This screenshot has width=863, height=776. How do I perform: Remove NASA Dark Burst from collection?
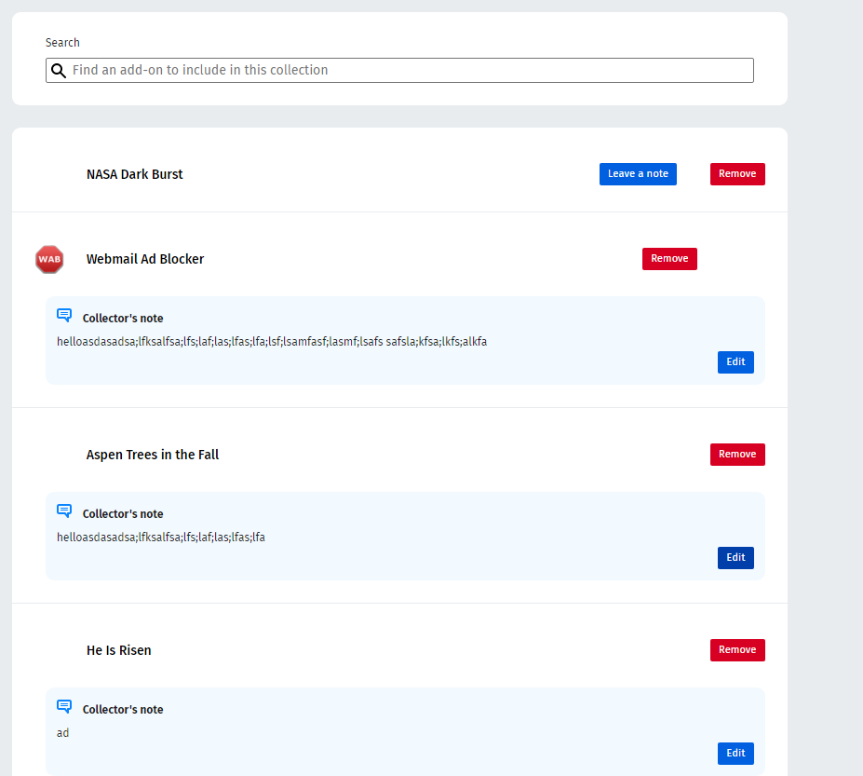pos(737,174)
